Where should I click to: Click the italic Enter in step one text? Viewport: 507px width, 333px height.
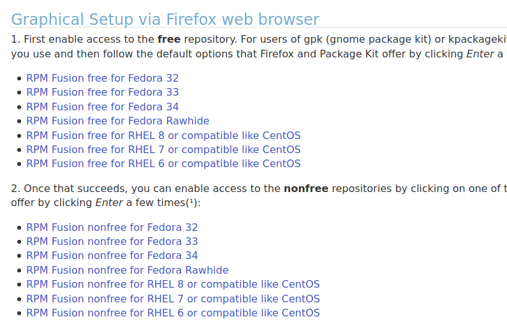point(480,54)
